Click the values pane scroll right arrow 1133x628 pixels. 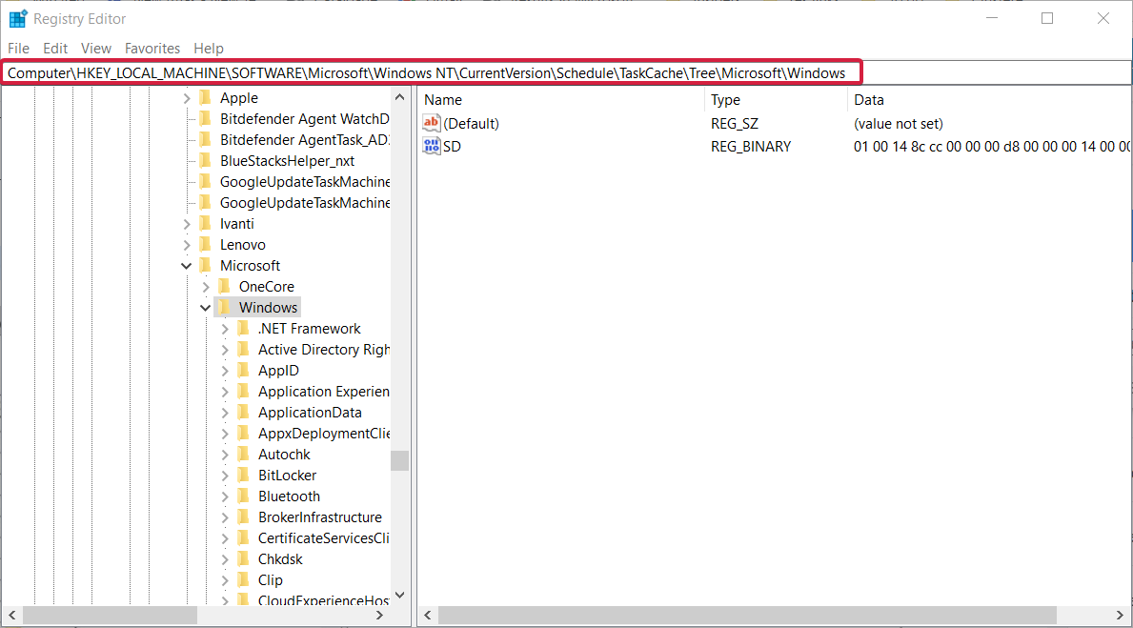[1120, 615]
